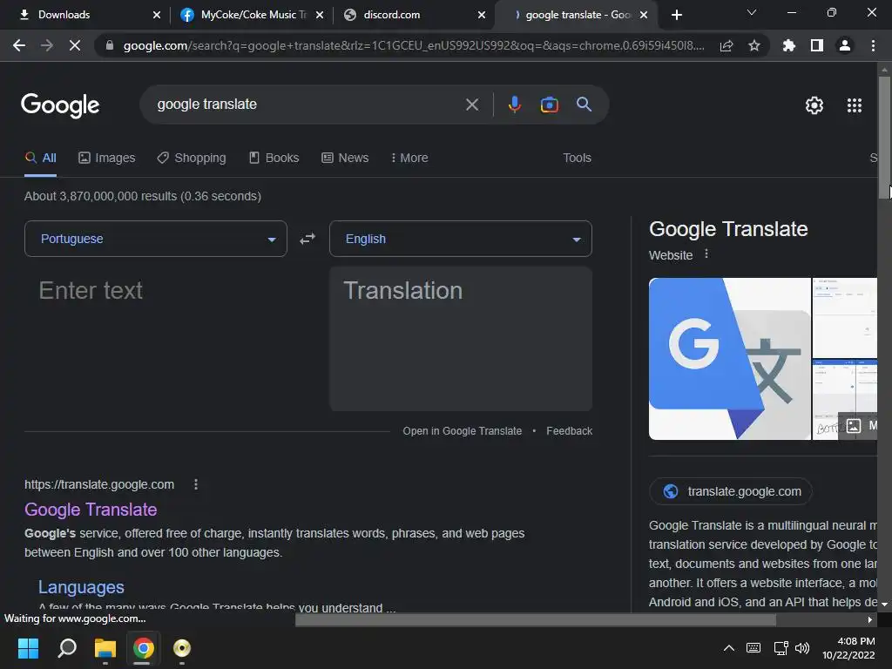Bookmark this page with the star icon
The width and height of the screenshot is (892, 669).
coord(753,45)
